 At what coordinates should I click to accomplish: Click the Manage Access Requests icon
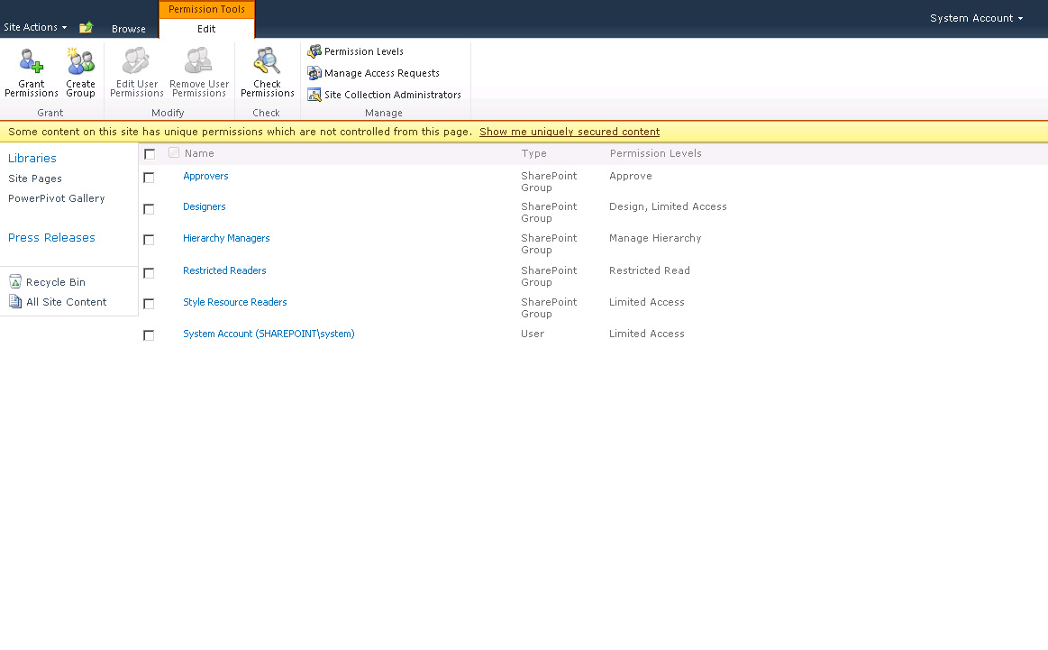point(314,73)
